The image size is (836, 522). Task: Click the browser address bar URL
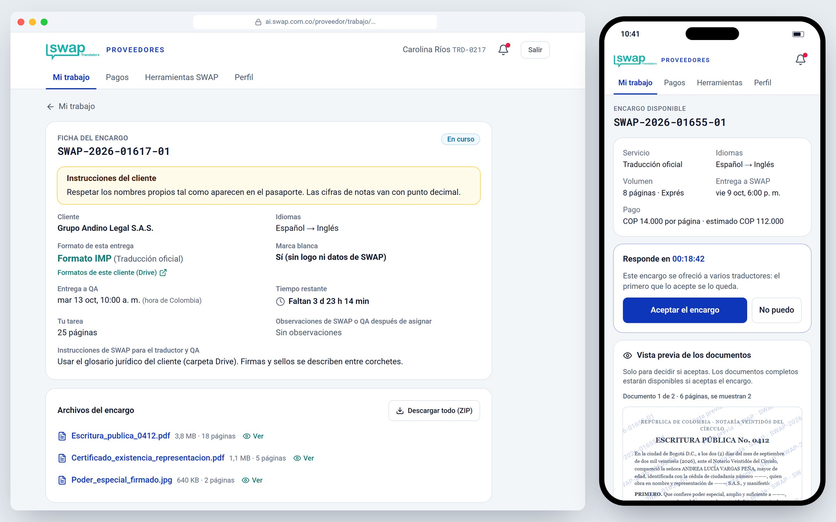(315, 22)
